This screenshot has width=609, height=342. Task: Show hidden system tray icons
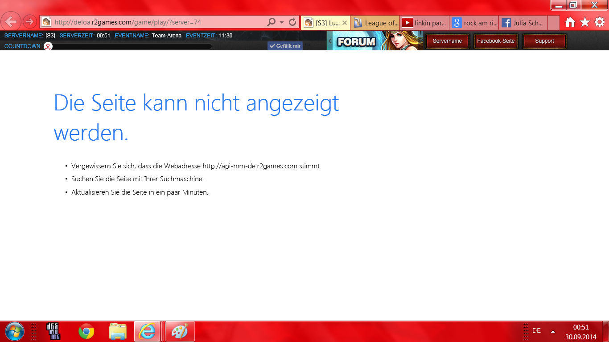(x=553, y=331)
